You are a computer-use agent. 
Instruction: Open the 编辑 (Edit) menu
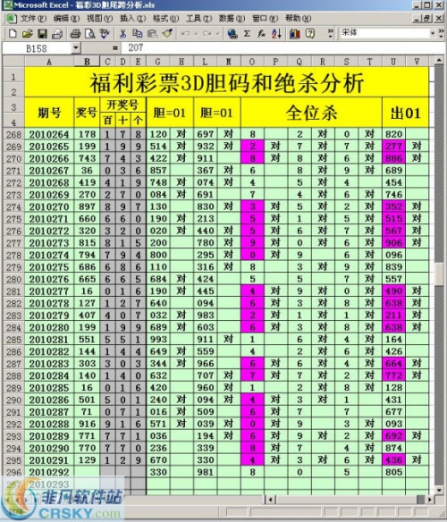tap(66, 18)
